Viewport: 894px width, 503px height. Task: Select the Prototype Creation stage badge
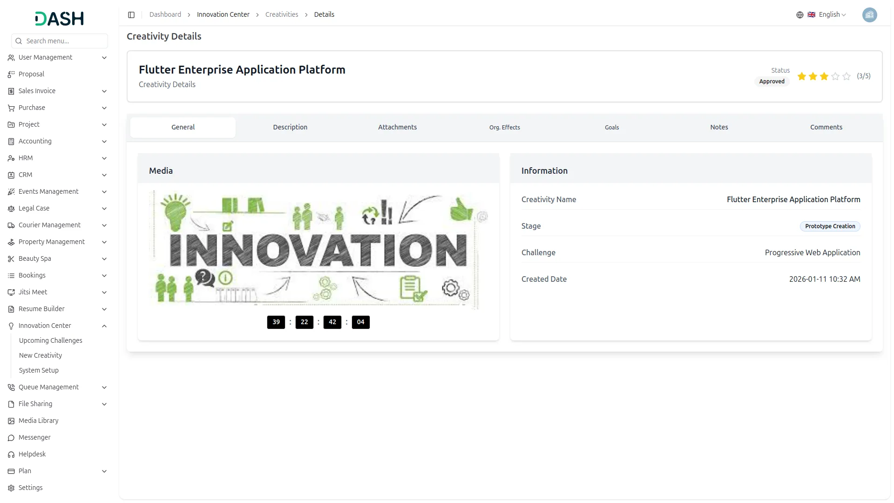coord(830,226)
